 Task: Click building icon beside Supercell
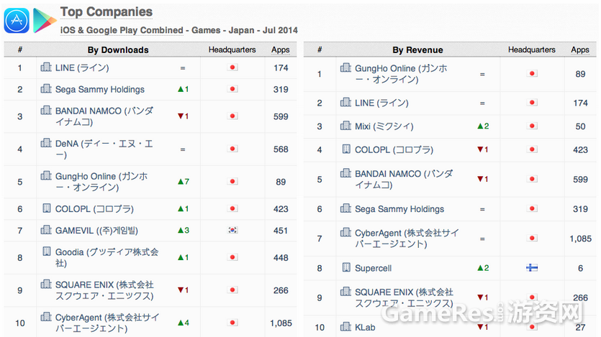pyautogui.click(x=346, y=267)
